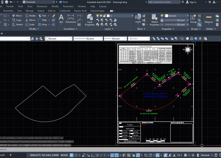
Task: Expand the Groups panel
Action: [x=196, y=29]
